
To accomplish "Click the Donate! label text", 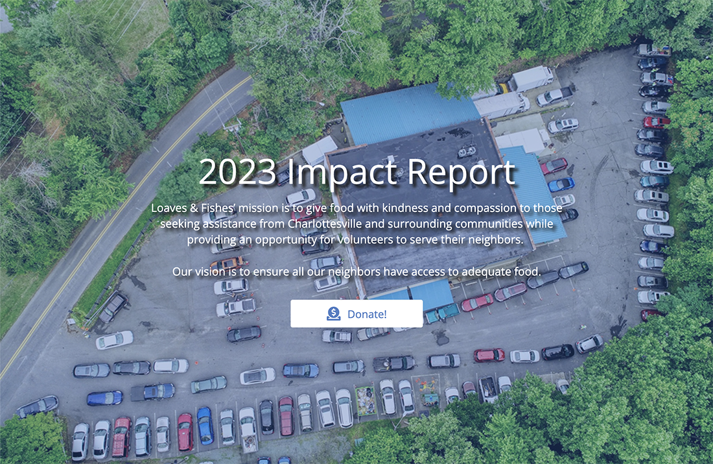I will pos(366,314).
